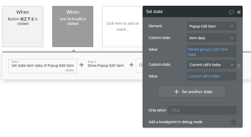Select Step 2 Show Popup Edit Item
This screenshot has width=251, height=137.
(x=106, y=65)
